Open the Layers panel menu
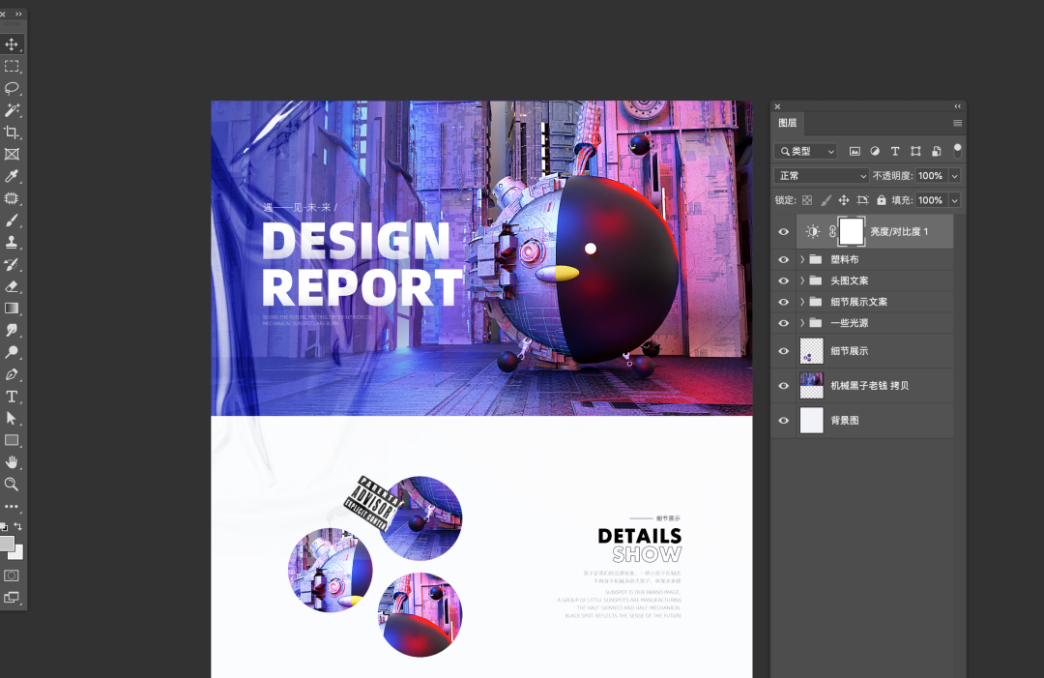The image size is (1044, 678). click(x=957, y=123)
